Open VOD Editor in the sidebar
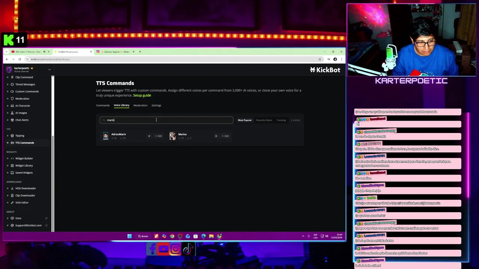 pyautogui.click(x=22, y=202)
